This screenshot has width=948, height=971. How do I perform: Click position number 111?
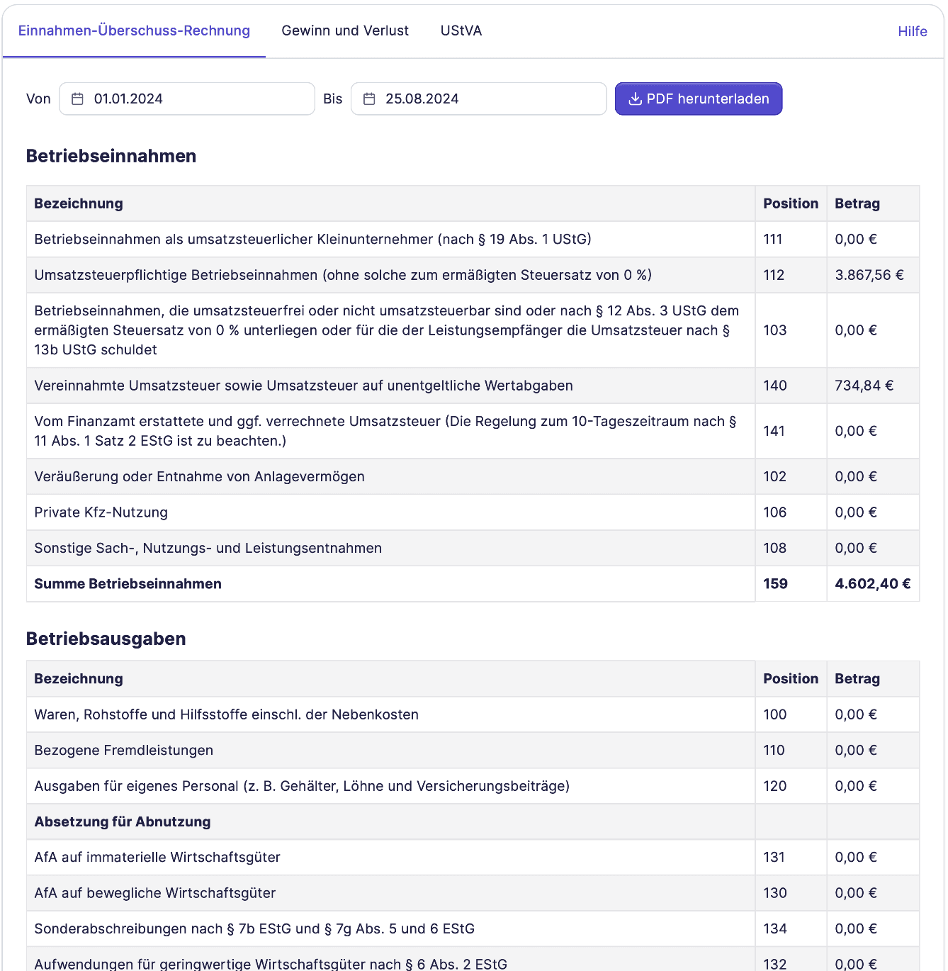tap(773, 240)
